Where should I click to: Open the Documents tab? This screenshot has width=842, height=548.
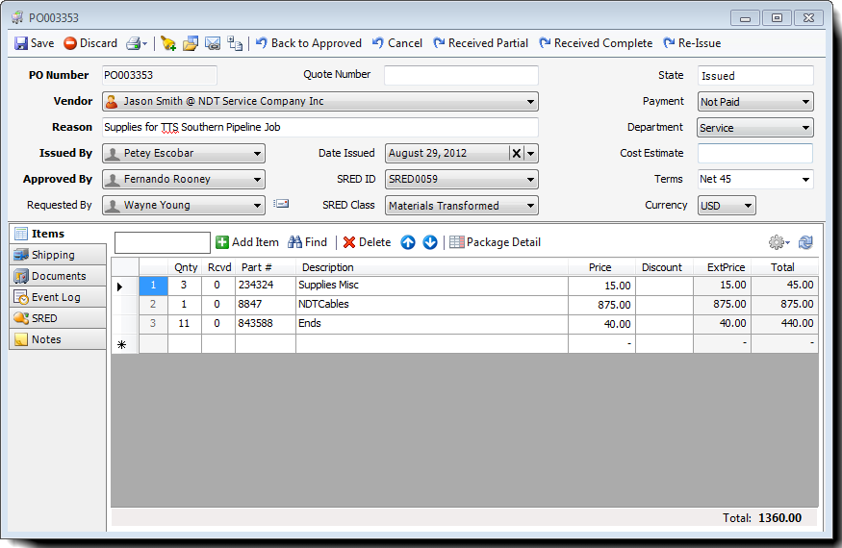[58, 276]
